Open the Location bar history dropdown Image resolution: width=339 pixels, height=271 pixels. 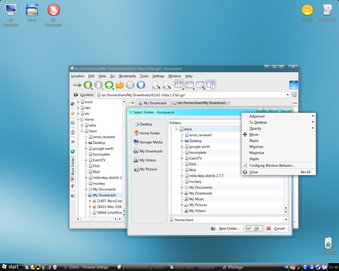288,95
